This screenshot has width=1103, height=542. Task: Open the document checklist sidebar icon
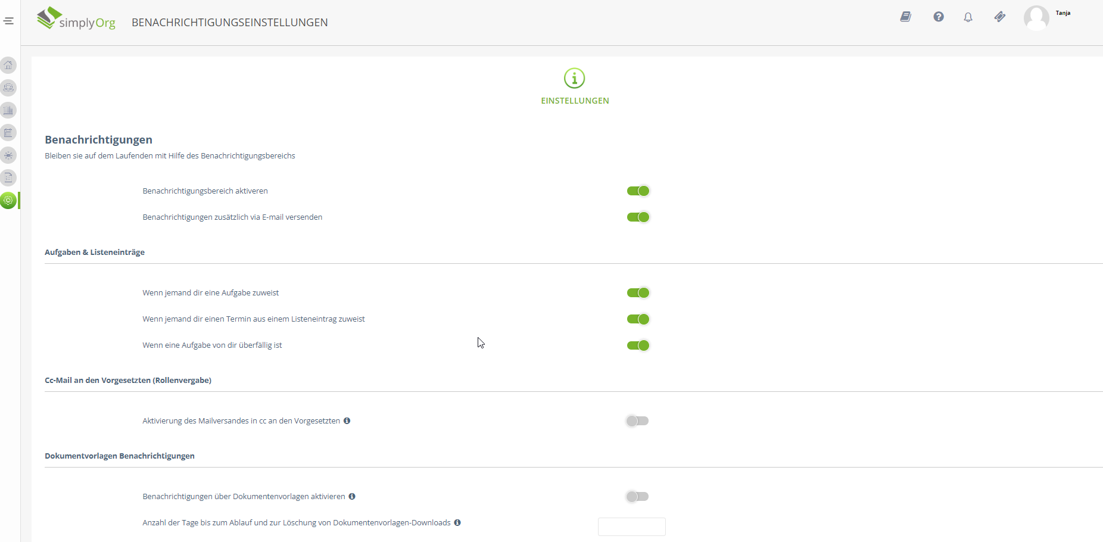[x=8, y=177]
